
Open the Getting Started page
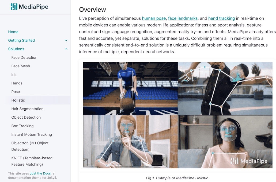pos(21,40)
